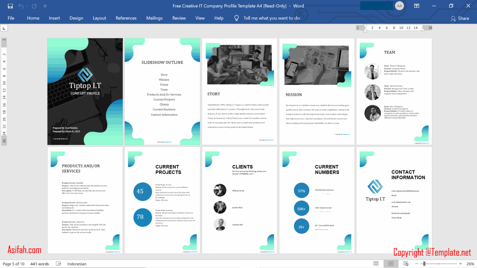477x268 pixels.
Task: Open the Mailings tab
Action: (154, 18)
